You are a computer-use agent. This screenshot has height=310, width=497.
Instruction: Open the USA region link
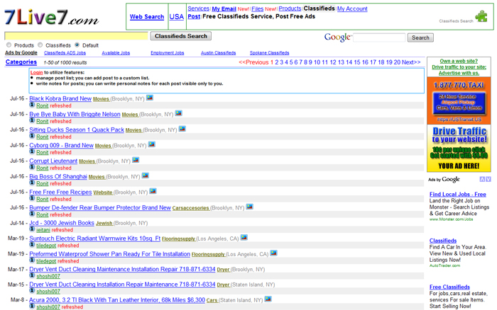(x=177, y=17)
